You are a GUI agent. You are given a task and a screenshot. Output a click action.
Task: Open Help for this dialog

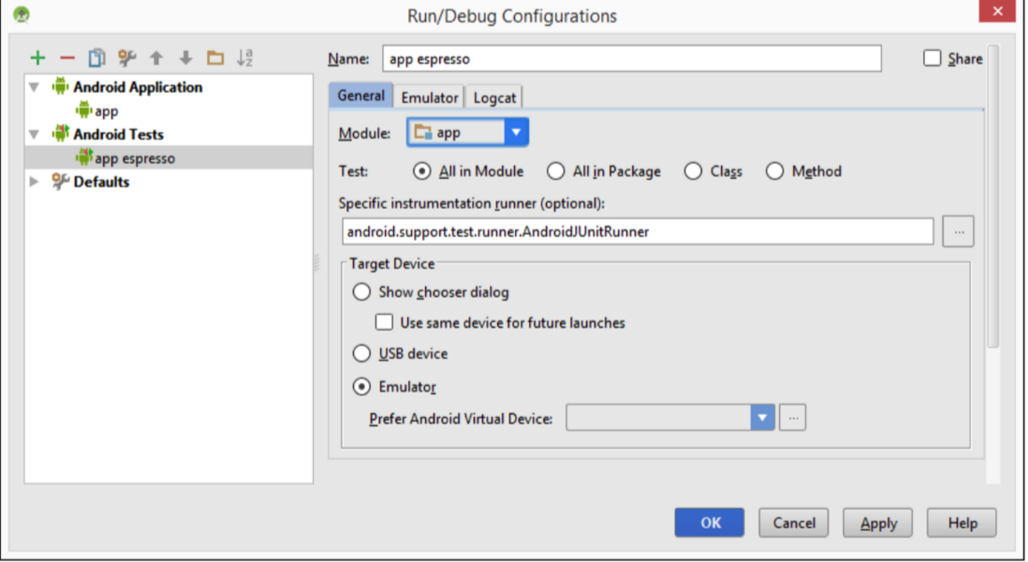(962, 523)
